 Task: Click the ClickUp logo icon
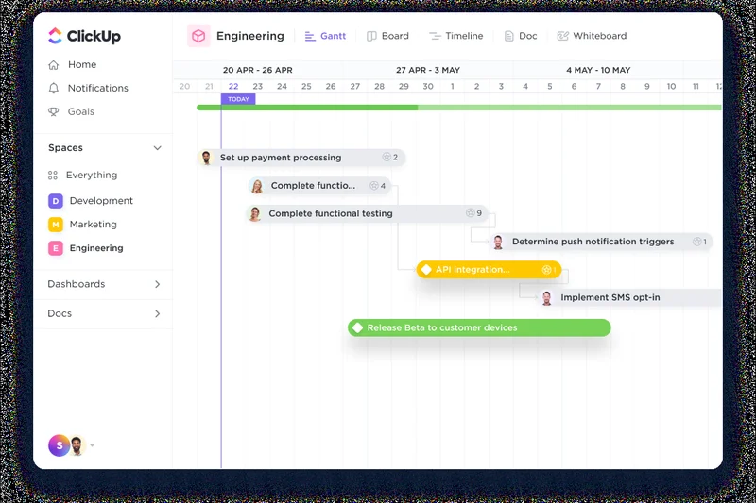pyautogui.click(x=55, y=36)
